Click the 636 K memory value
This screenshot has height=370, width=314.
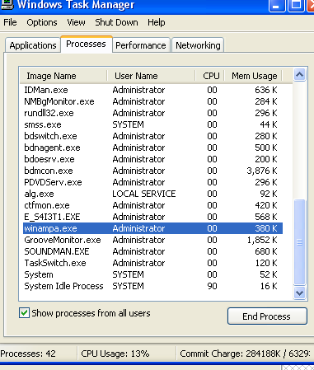[266, 90]
